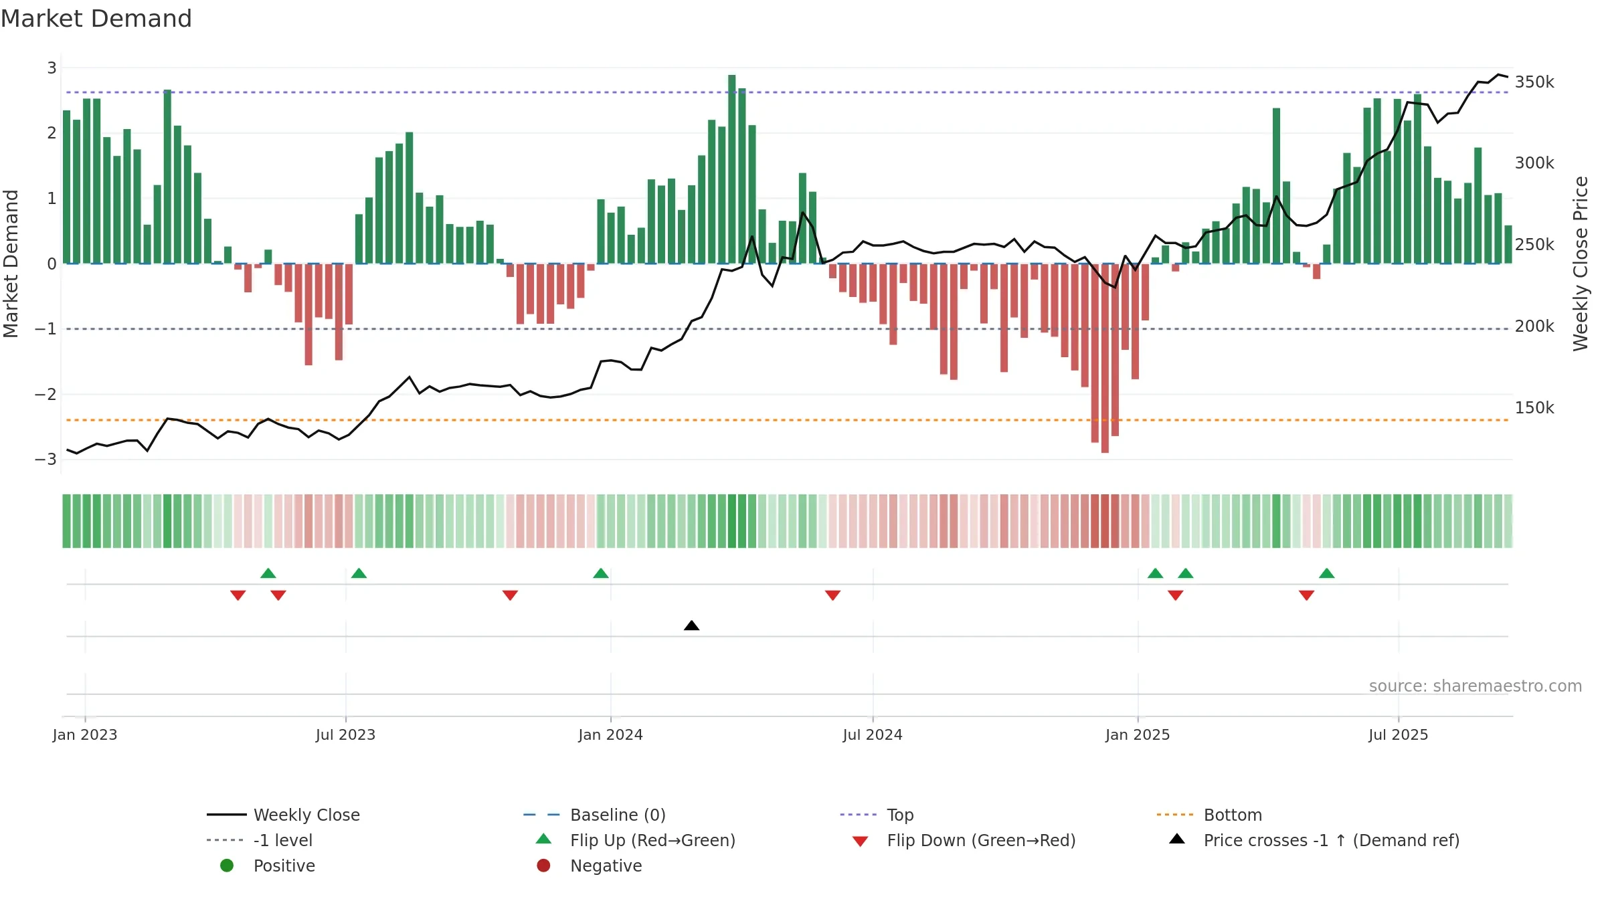Click the Jan 2023 x-axis label
Image resolution: width=1606 pixels, height=903 pixels.
click(x=85, y=734)
